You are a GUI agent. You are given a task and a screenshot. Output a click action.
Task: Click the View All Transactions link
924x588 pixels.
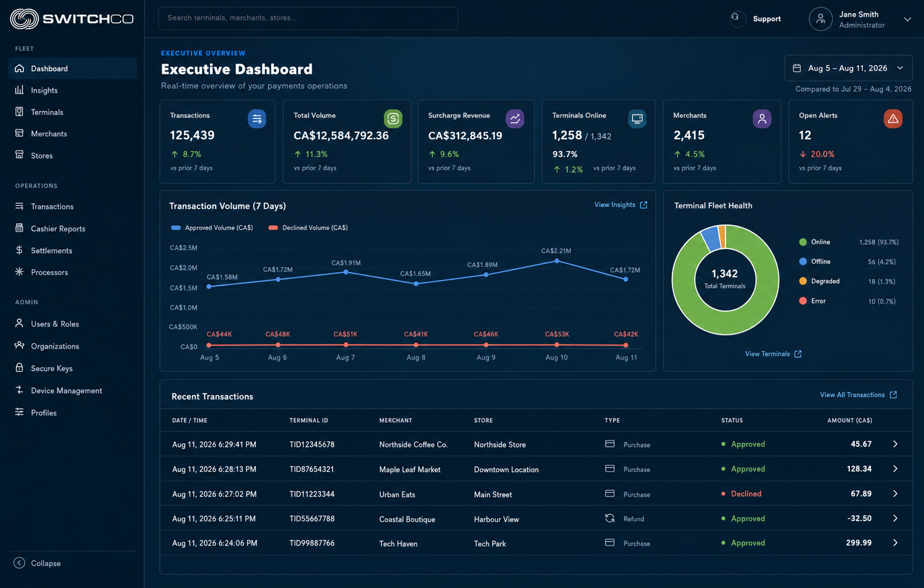pyautogui.click(x=858, y=395)
